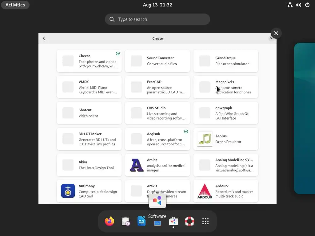Select the adjacent workspace on the right
The image size is (315, 236).
(304, 118)
